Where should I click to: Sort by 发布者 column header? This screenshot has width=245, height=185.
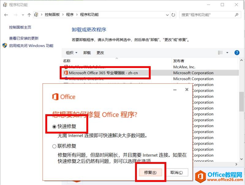click(179, 61)
